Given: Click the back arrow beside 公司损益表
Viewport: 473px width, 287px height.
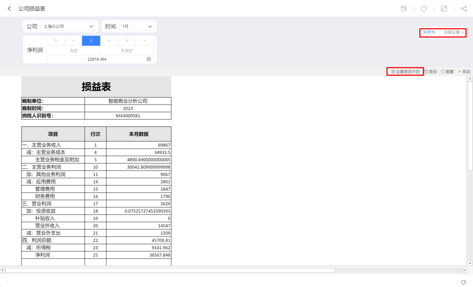Looking at the screenshot, I should 9,9.
